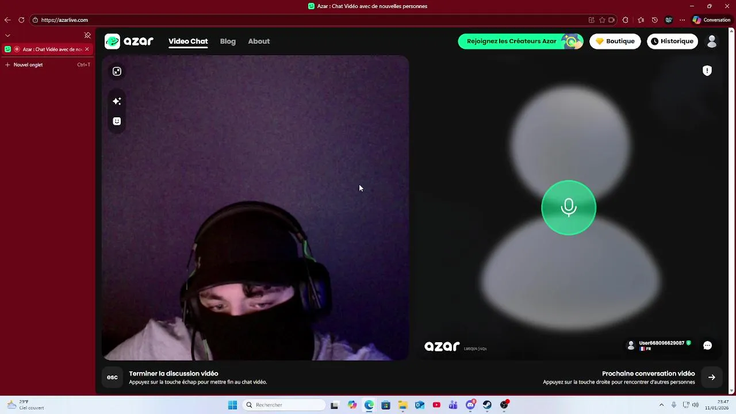Open the Windows Start menu

point(232,405)
